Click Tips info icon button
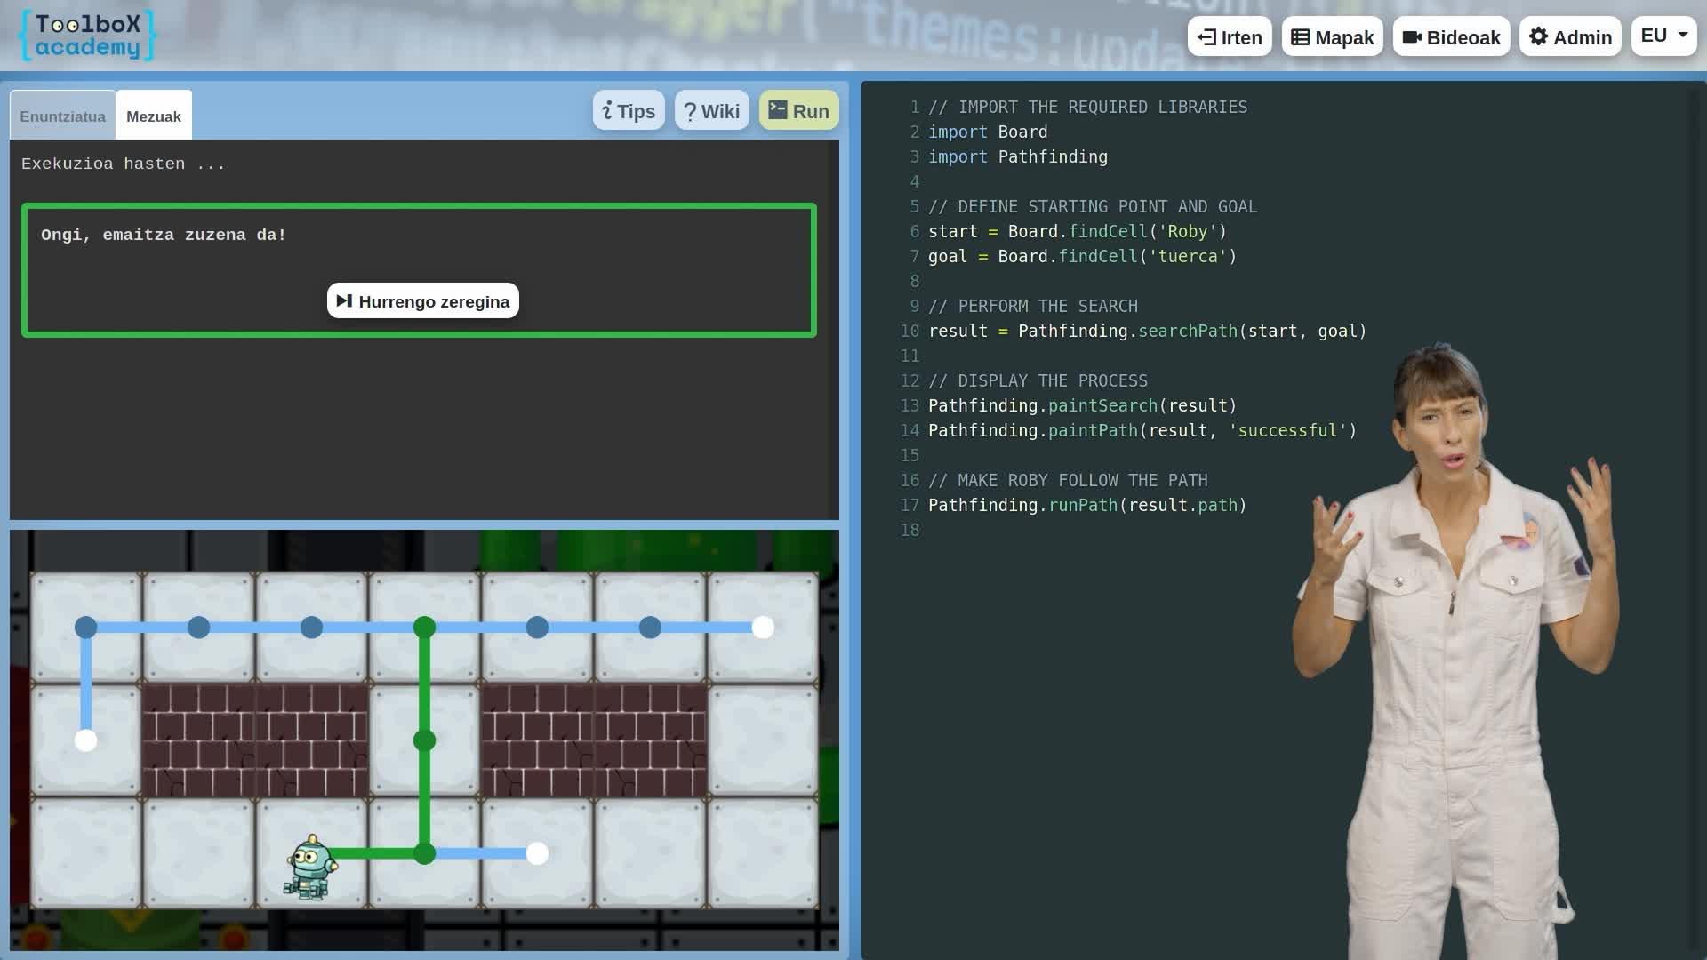1707x960 pixels. coord(629,111)
